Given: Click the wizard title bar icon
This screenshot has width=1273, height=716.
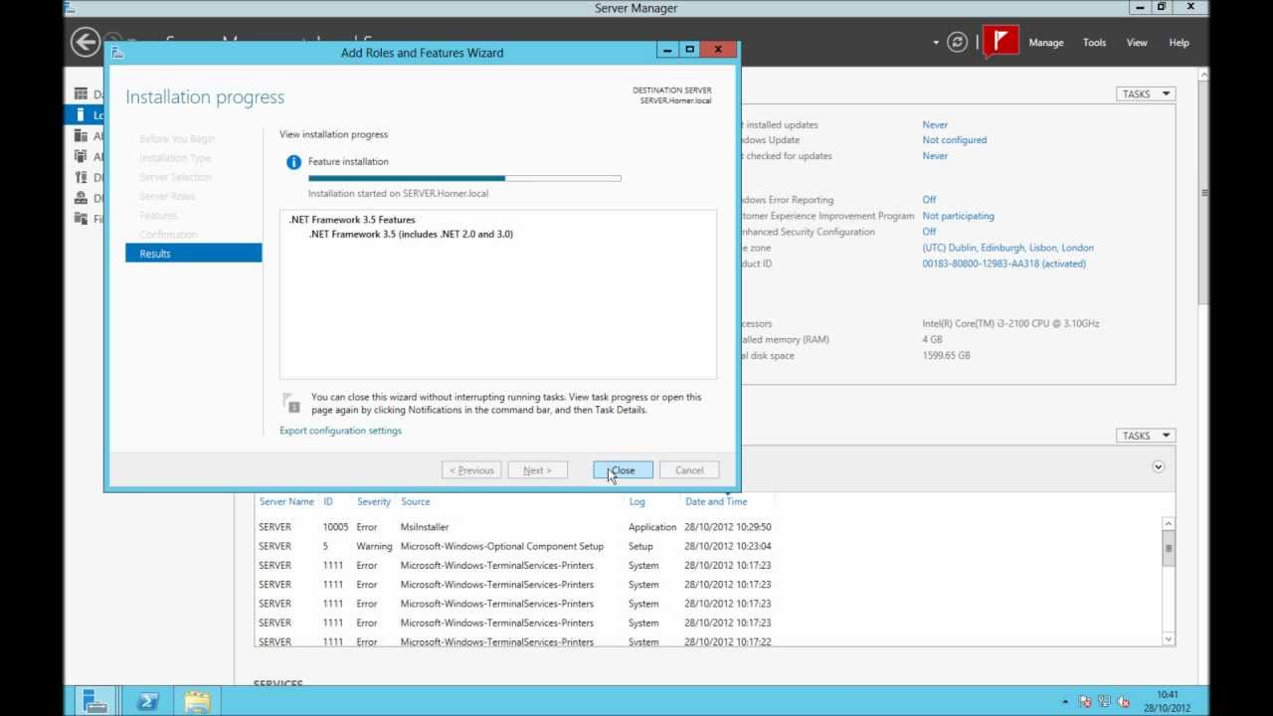Looking at the screenshot, I should [116, 53].
